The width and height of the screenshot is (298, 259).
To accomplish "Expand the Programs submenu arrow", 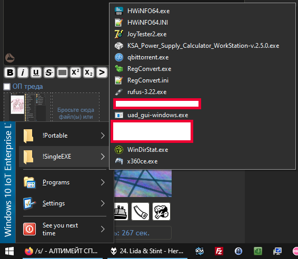I will [x=103, y=182].
